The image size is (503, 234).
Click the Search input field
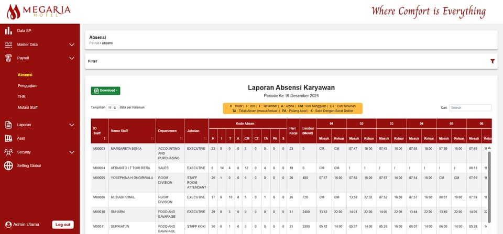coord(471,108)
